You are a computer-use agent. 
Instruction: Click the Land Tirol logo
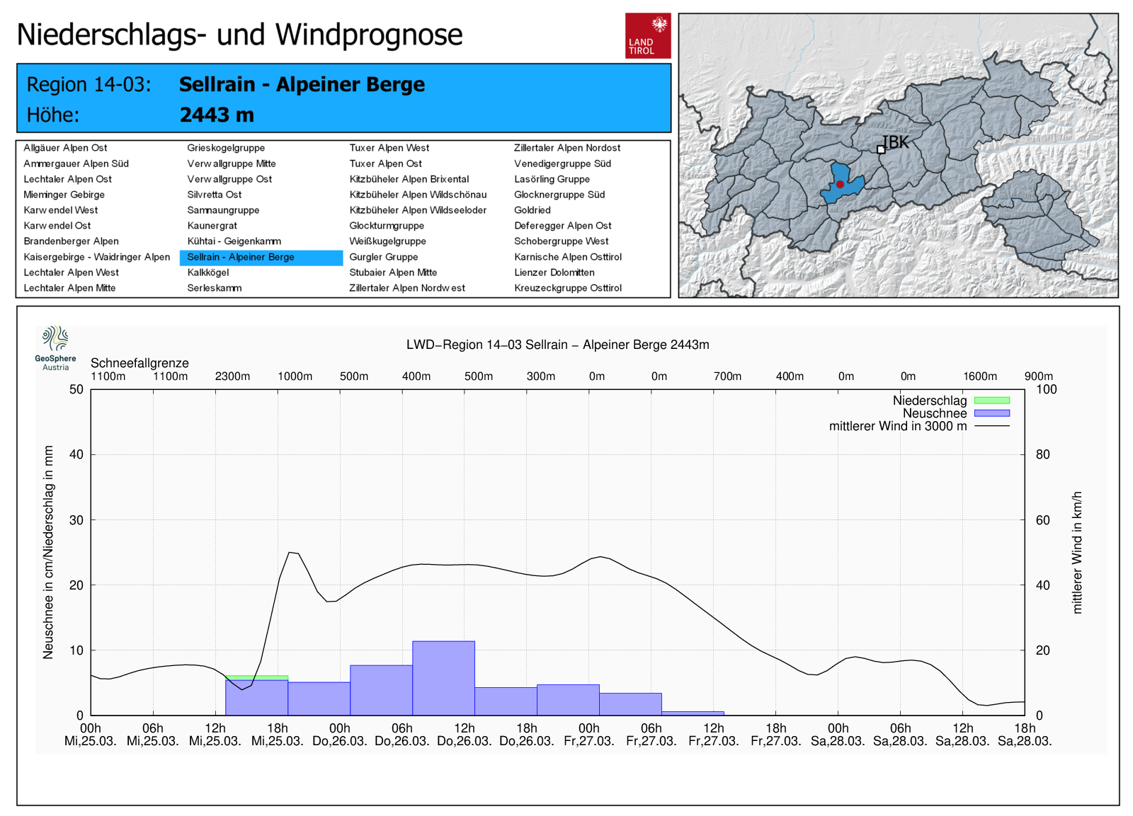[647, 35]
